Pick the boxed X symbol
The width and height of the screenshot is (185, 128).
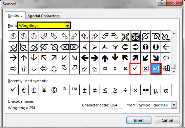tap(145, 69)
